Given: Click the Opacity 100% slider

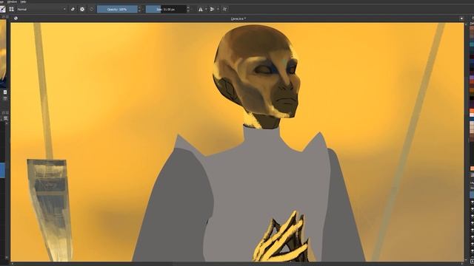Looking at the screenshot, I should [x=117, y=10].
